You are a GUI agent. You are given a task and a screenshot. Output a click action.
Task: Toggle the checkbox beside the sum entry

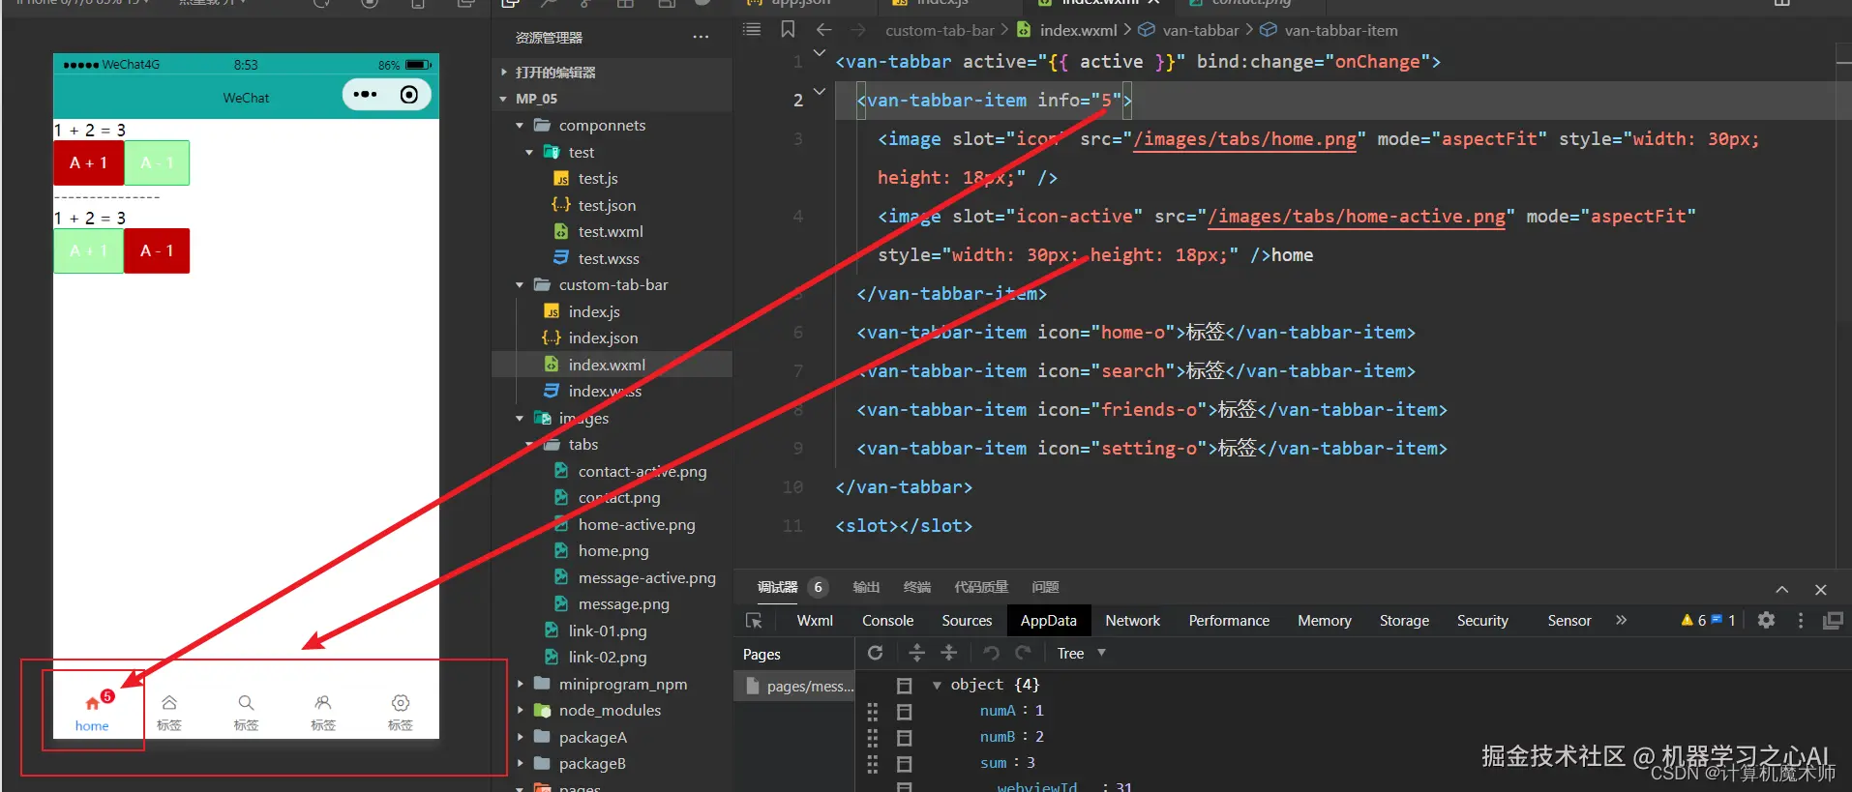click(x=905, y=764)
